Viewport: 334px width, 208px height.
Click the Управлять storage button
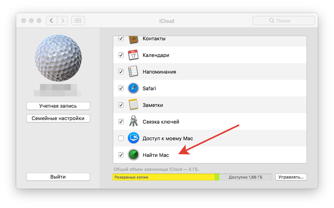(291, 177)
